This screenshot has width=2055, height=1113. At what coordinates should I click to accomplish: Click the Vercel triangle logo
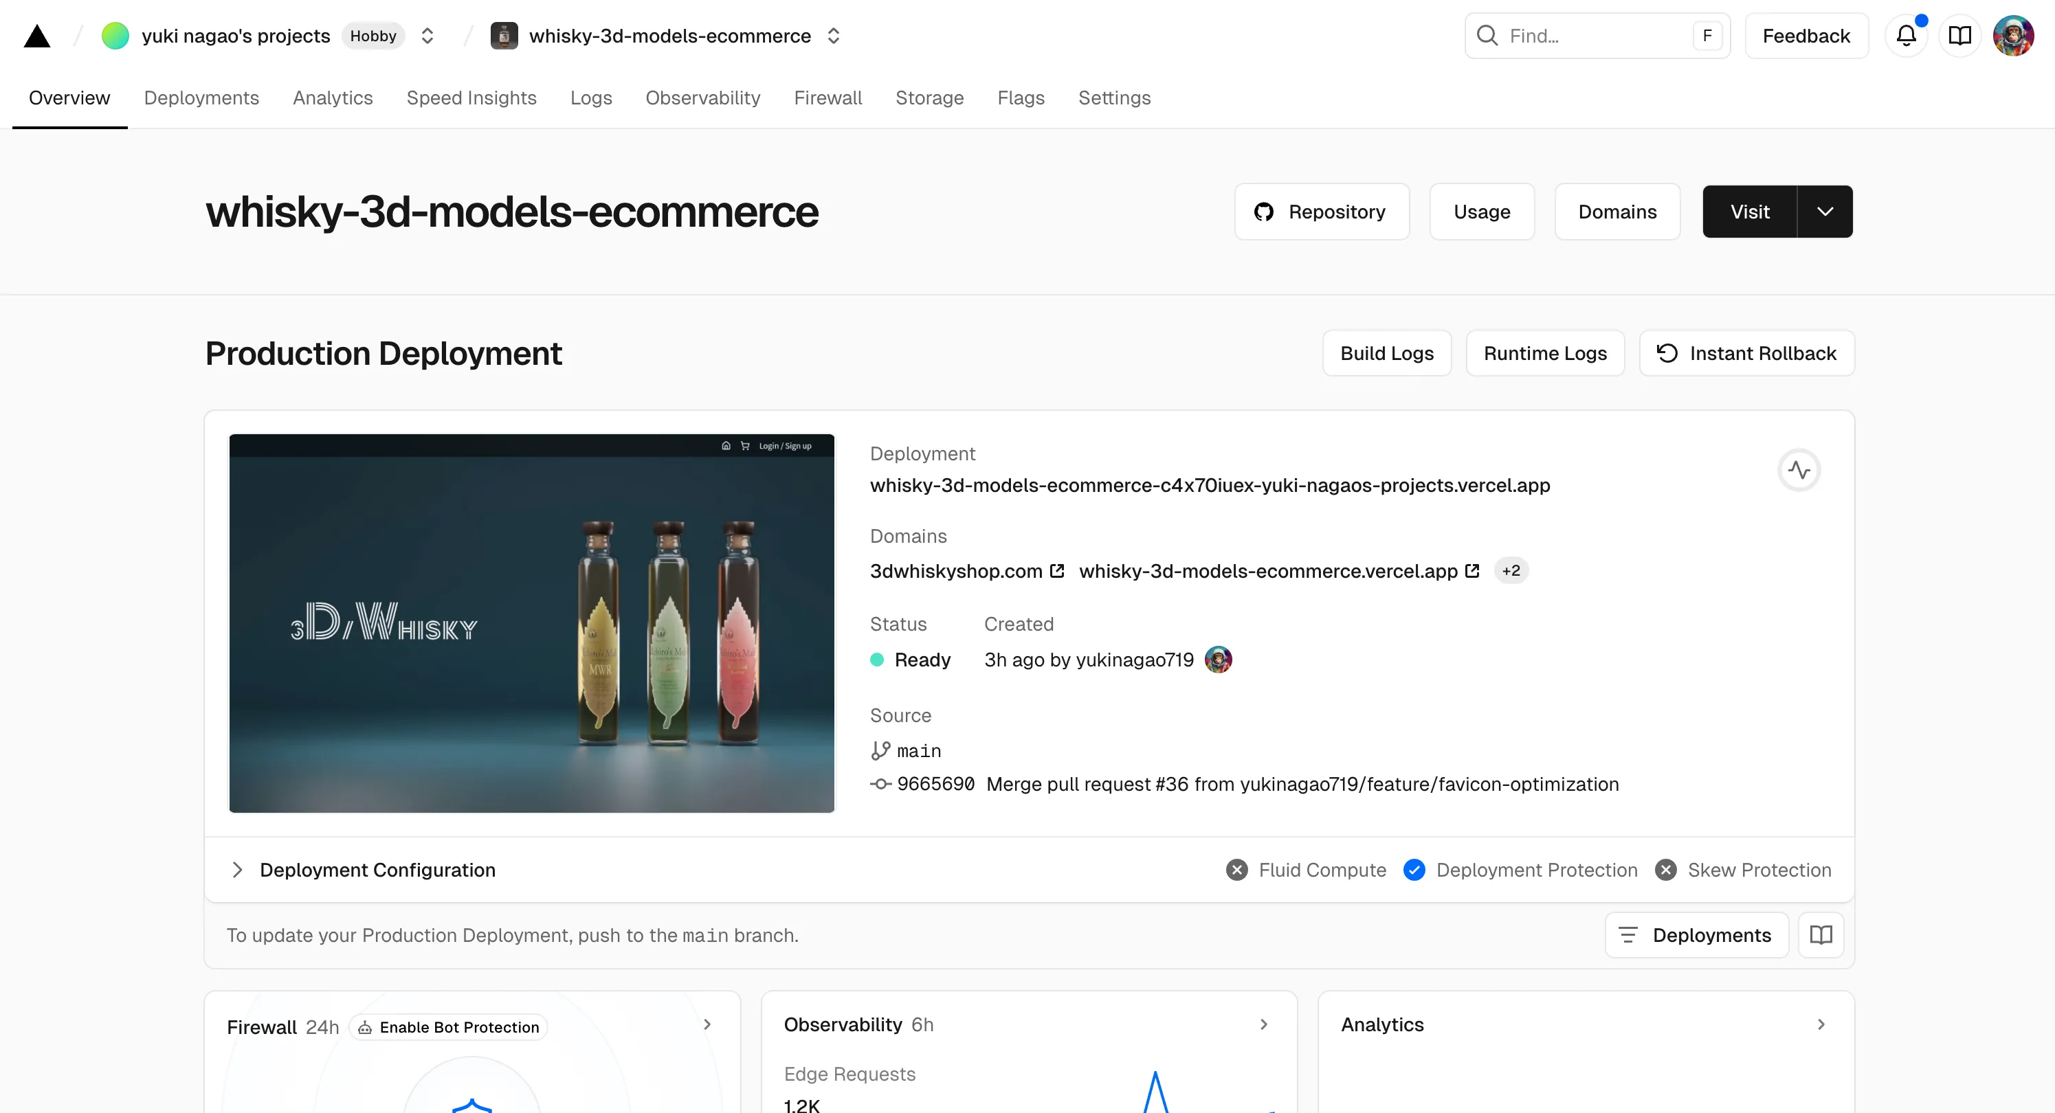[36, 36]
